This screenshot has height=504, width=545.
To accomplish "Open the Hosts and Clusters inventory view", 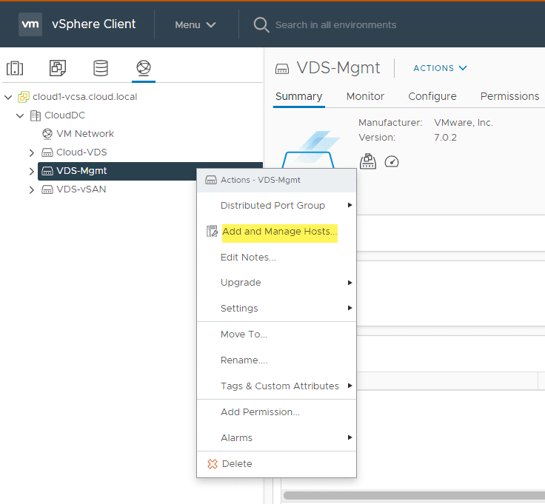I will [x=15, y=69].
